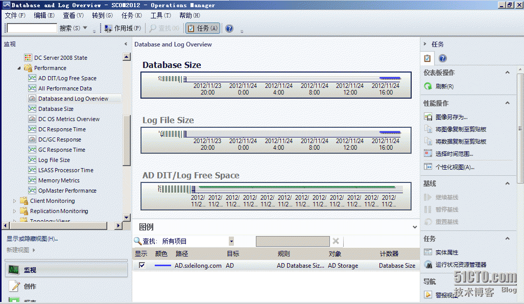Screen dimensions: 524x304
Task: Open the 转到(G) menu
Action: coord(102,15)
